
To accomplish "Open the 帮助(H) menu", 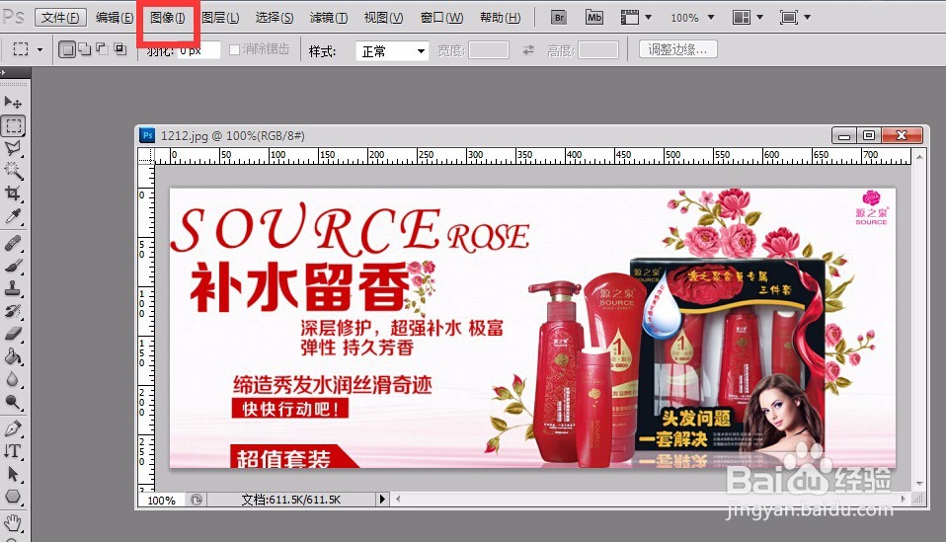I will [x=500, y=18].
